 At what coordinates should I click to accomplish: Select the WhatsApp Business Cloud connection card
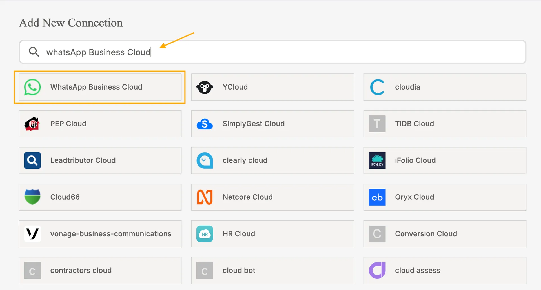click(x=100, y=87)
